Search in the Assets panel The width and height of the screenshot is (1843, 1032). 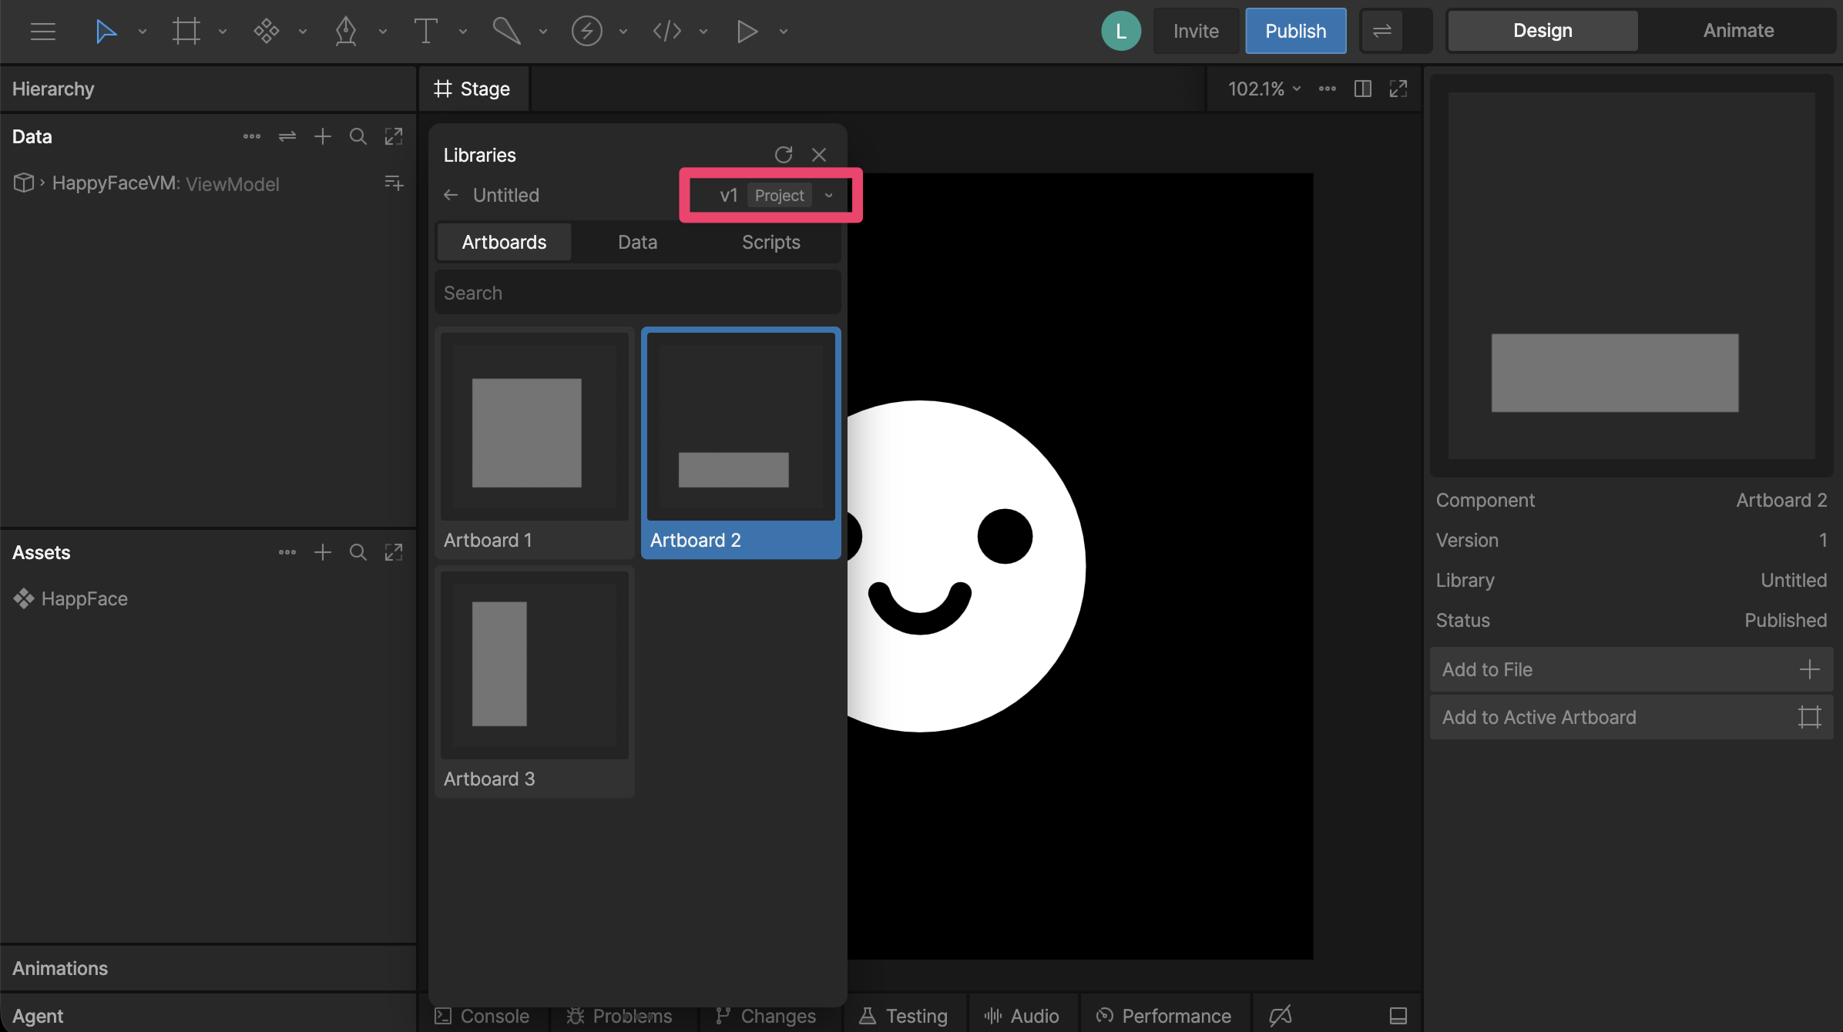tap(358, 552)
